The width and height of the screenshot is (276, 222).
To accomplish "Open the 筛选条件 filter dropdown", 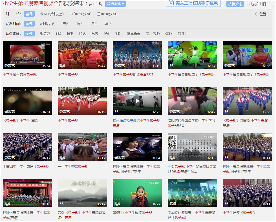I will [115, 4].
